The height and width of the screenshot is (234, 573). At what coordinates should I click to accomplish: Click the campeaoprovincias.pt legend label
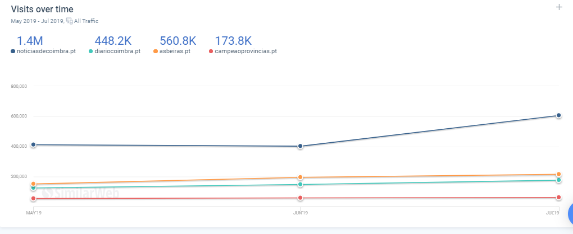[x=245, y=52]
